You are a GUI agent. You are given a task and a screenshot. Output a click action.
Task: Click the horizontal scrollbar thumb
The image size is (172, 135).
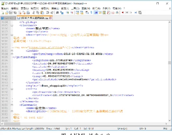tap(12, 124)
